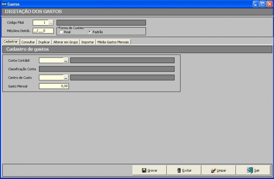This screenshot has height=179, width=274.
Task: Open the Alterar em Grupo tab
Action: 66,42
